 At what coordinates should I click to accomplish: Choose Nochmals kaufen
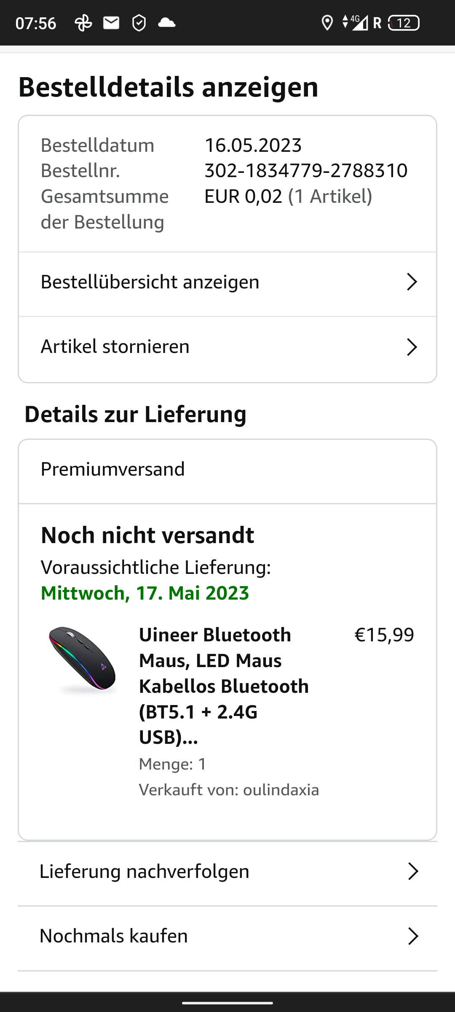[x=114, y=936]
